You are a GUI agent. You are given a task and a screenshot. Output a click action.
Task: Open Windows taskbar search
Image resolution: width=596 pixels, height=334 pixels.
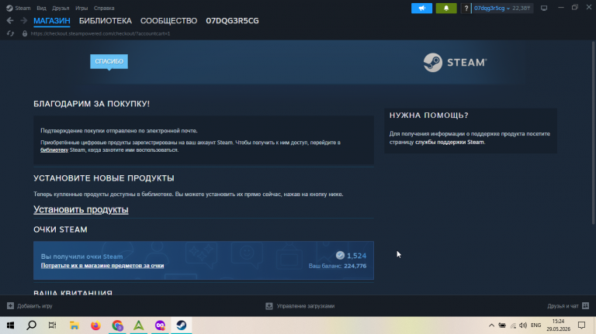click(x=32, y=325)
